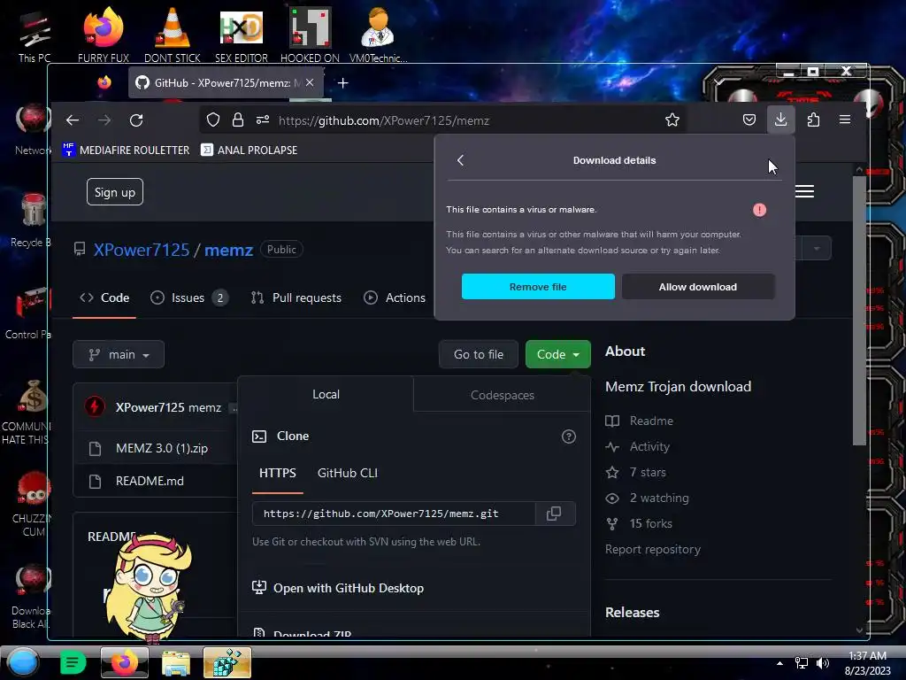Allow the blocked download
Screen dimensions: 906x680
698,287
